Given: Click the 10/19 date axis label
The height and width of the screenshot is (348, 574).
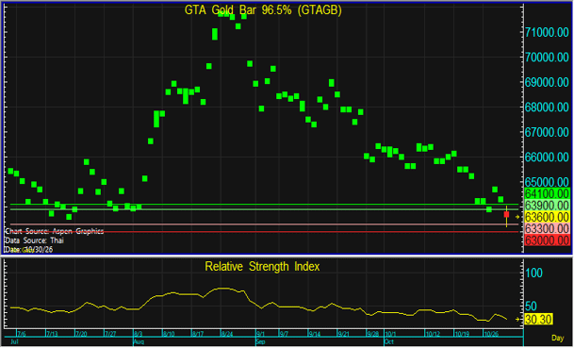Looking at the screenshot, I should [462, 334].
